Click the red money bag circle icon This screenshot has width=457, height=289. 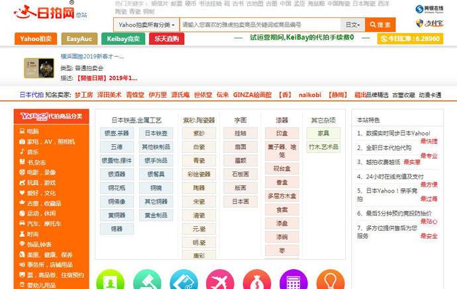257,280
